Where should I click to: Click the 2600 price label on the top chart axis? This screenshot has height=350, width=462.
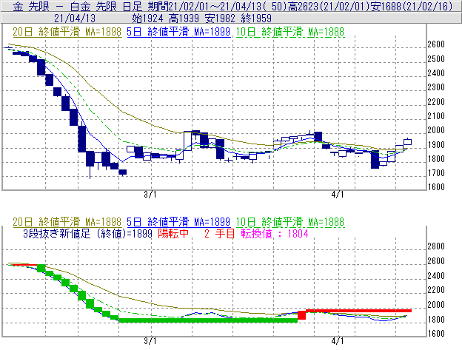click(x=436, y=44)
